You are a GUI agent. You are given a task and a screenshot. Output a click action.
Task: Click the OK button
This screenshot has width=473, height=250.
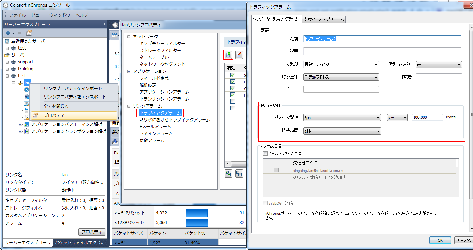coord(440,240)
